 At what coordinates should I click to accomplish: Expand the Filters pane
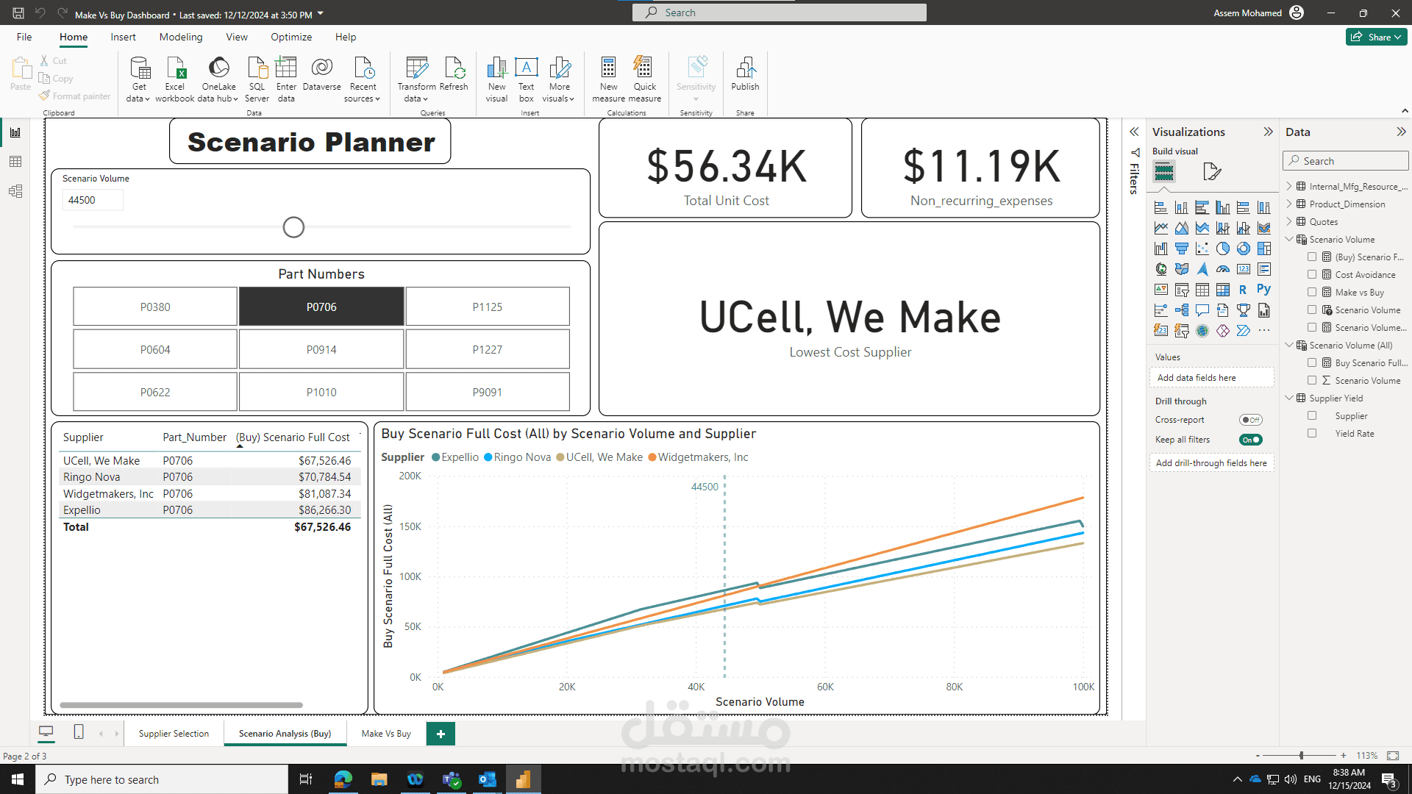(1134, 132)
